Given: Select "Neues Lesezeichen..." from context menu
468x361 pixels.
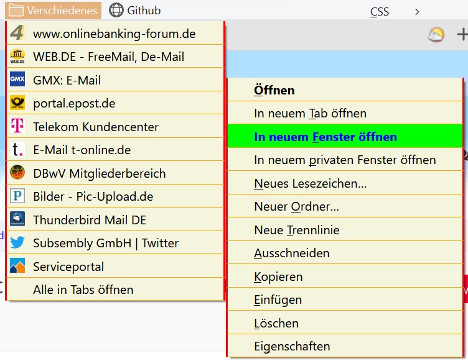Looking at the screenshot, I should pos(310,184).
